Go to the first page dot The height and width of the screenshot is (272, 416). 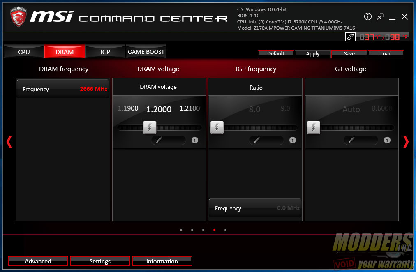181,230
